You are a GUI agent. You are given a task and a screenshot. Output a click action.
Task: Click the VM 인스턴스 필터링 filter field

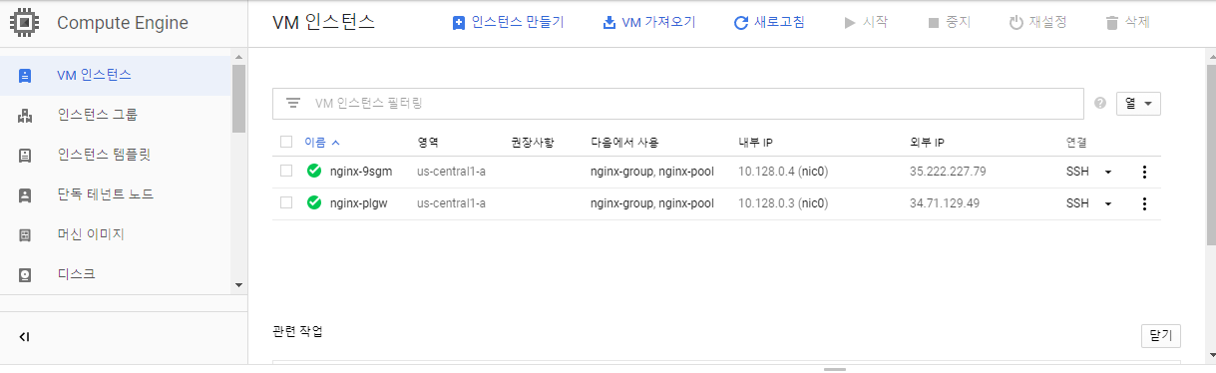point(678,104)
